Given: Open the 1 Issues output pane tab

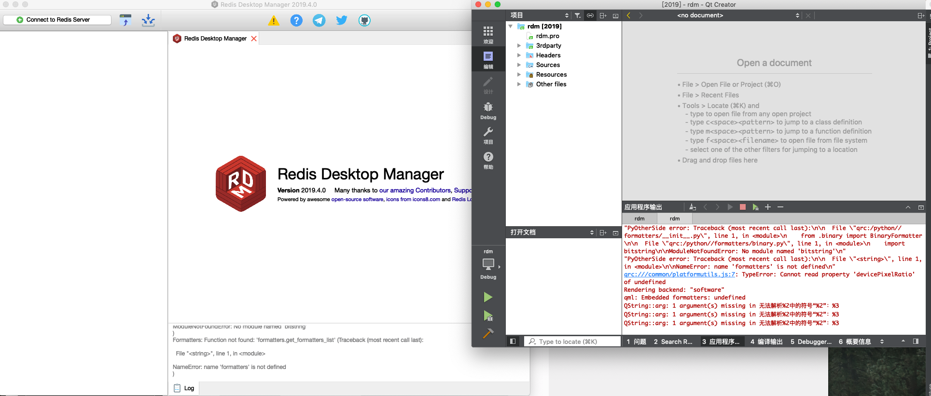Looking at the screenshot, I should [x=636, y=341].
